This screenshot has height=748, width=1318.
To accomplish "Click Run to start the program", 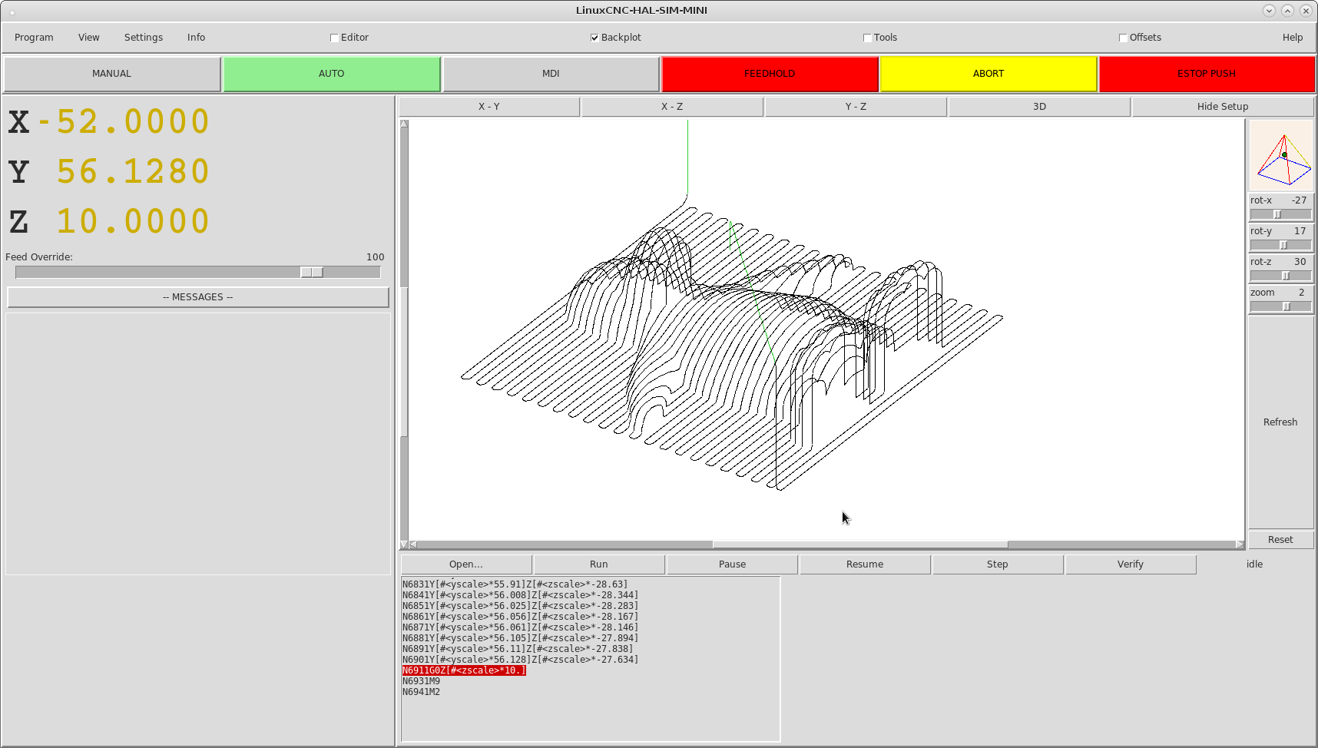I will click(x=598, y=564).
